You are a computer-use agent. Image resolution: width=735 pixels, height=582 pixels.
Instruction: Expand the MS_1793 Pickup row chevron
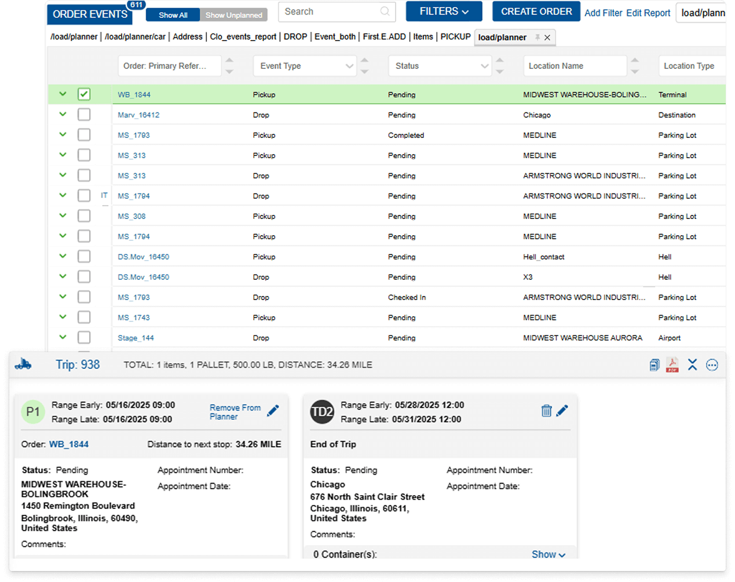pyautogui.click(x=63, y=134)
